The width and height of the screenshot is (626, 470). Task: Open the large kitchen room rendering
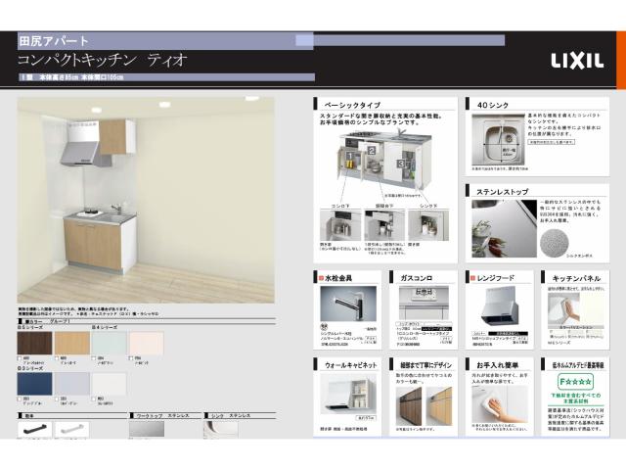pos(146,200)
